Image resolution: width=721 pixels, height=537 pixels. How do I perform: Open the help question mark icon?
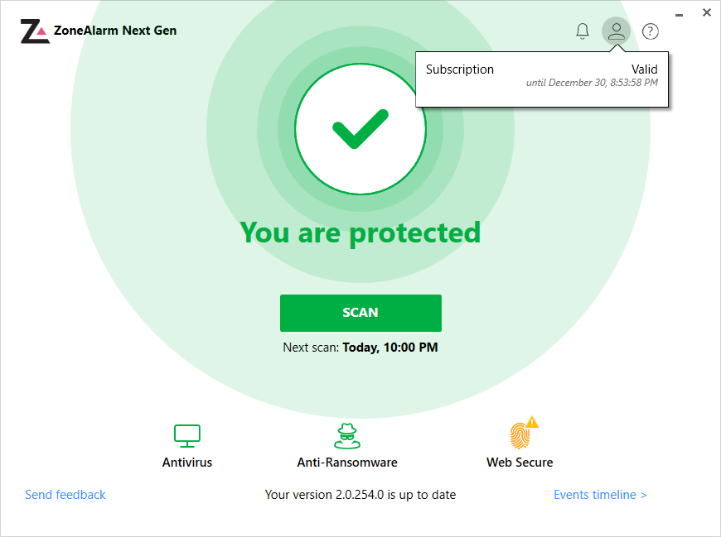coord(651,31)
